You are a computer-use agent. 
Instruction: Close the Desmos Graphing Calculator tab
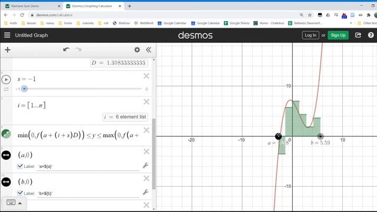(x=120, y=6)
